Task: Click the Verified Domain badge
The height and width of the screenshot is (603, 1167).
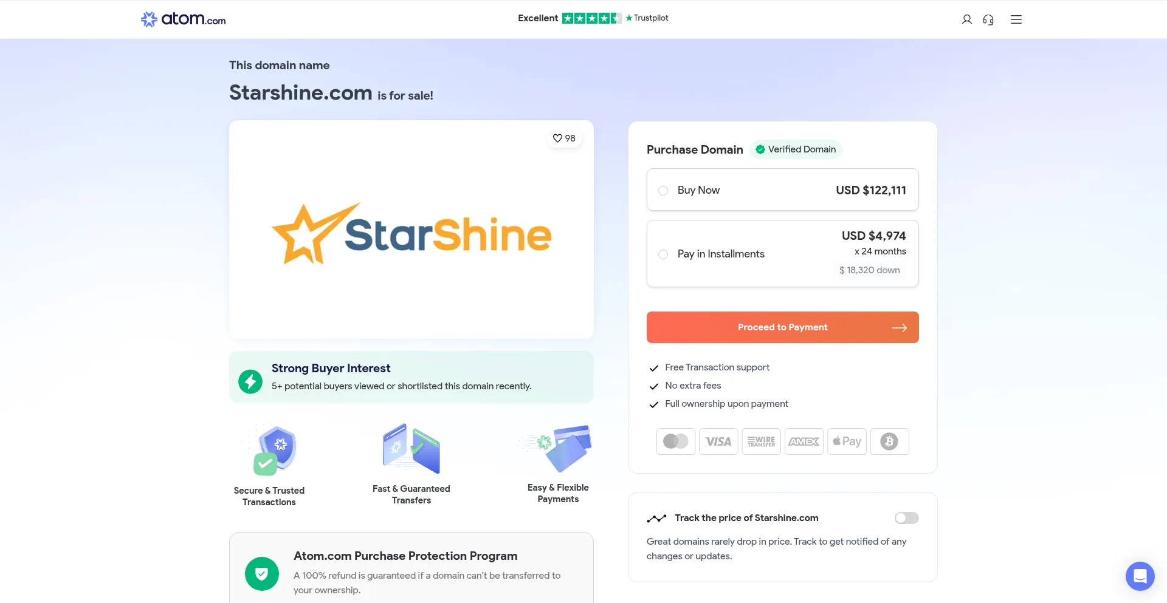Action: click(796, 149)
